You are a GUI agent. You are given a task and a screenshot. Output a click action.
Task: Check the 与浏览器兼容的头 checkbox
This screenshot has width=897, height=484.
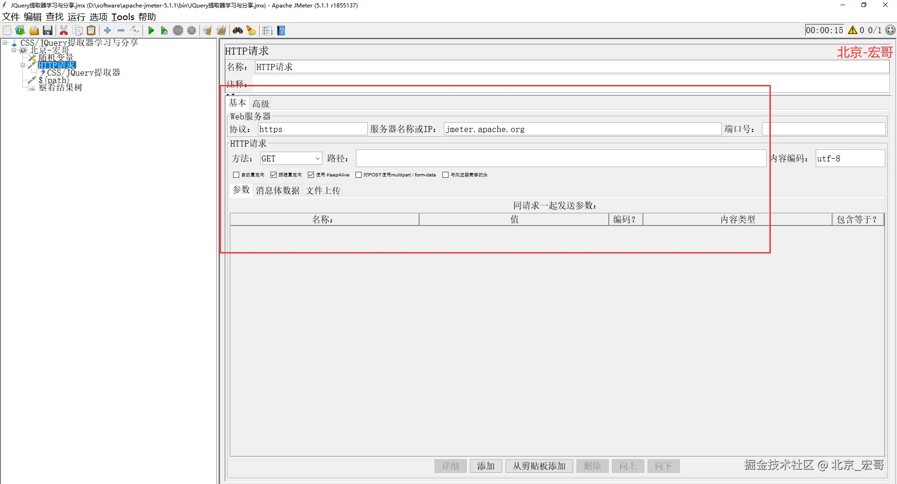click(x=445, y=175)
